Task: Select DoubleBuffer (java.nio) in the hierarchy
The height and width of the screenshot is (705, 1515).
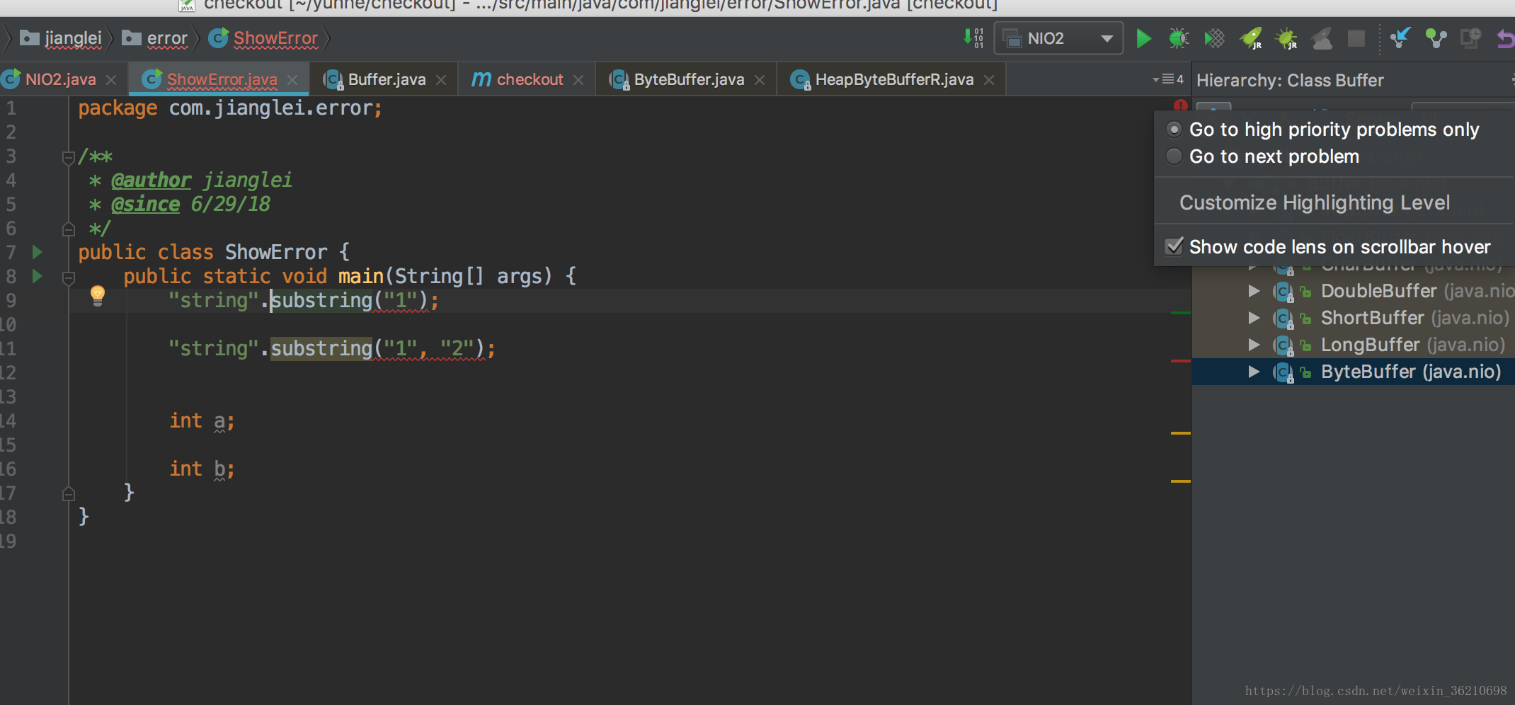Action: point(1417,291)
